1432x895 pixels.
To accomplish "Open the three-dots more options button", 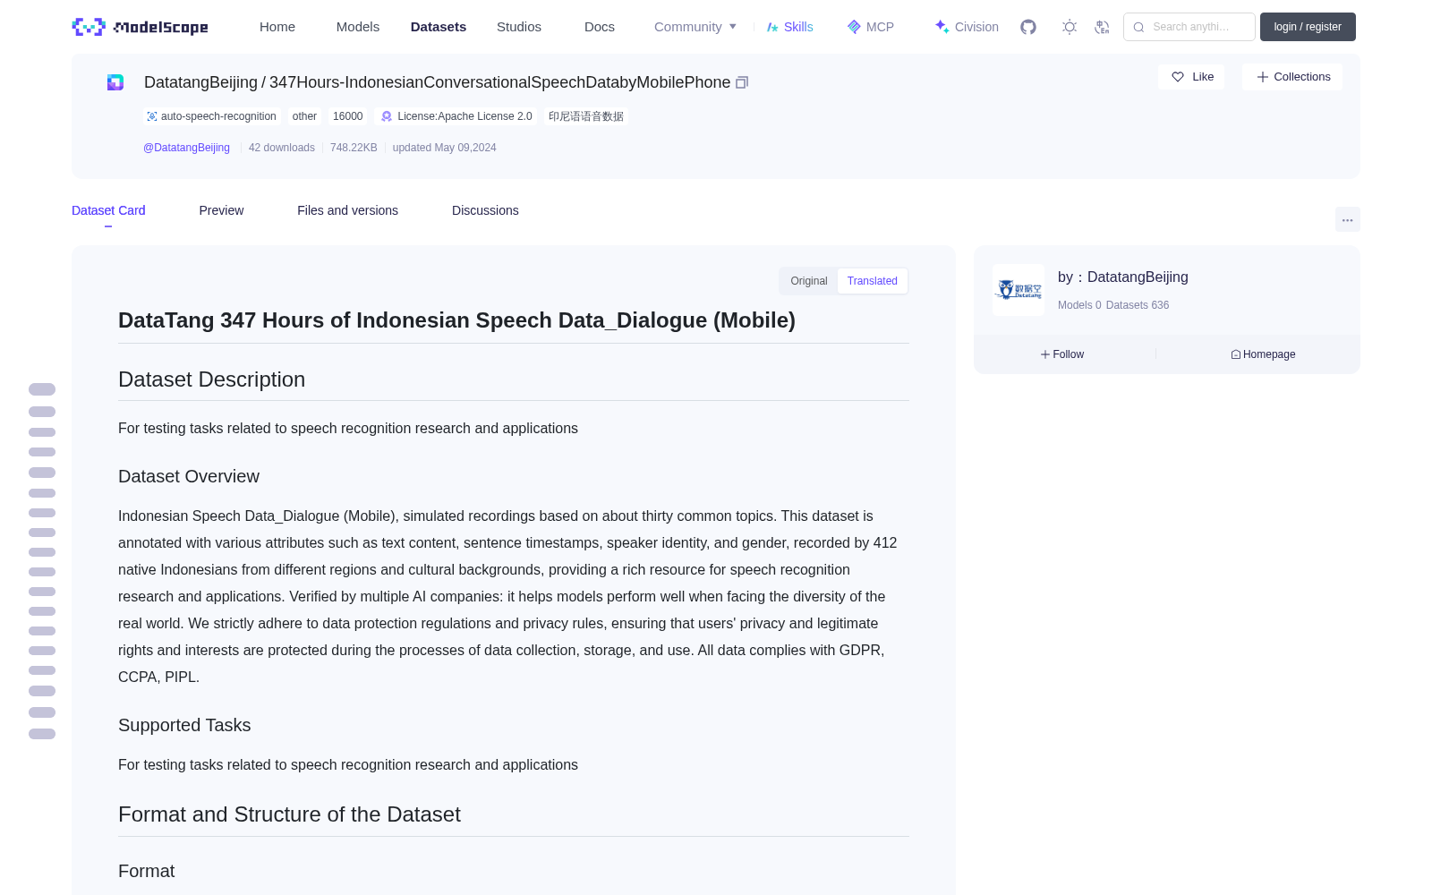I will point(1348,219).
